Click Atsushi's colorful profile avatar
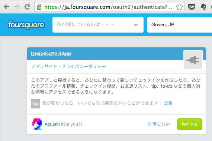 [x=37, y=124]
